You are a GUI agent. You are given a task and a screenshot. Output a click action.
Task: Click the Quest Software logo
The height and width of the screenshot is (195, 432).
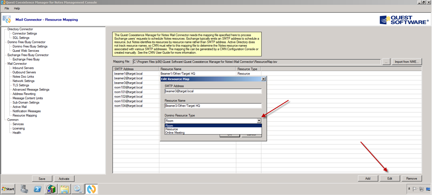404,20
